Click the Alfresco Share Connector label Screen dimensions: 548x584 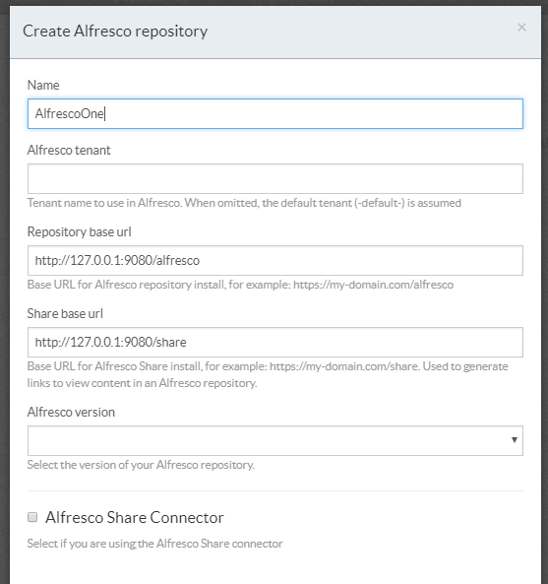tap(135, 518)
